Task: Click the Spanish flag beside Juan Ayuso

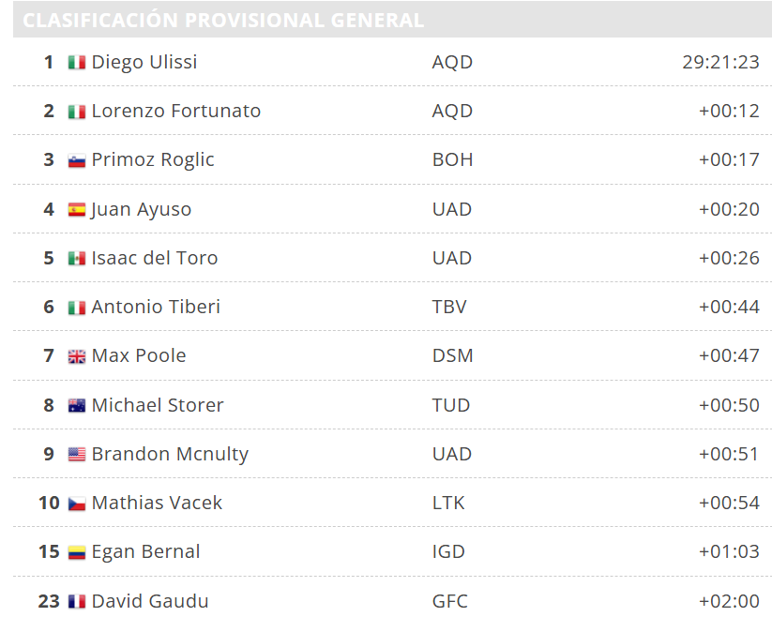Action: pyautogui.click(x=77, y=210)
